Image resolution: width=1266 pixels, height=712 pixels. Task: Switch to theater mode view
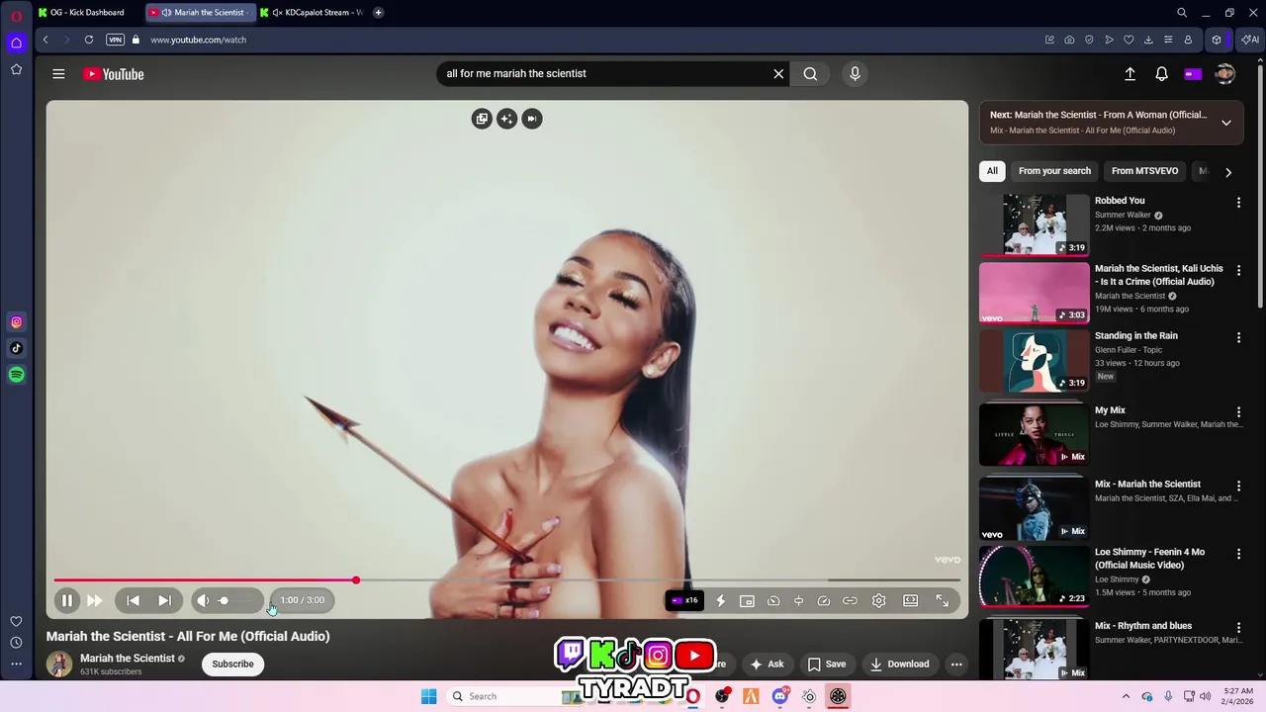910,600
